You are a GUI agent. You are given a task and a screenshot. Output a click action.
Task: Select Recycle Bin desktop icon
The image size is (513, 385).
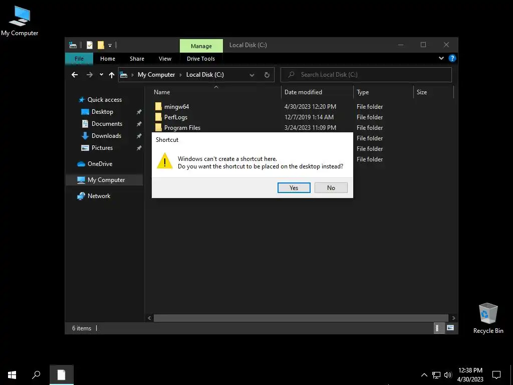tap(488, 318)
